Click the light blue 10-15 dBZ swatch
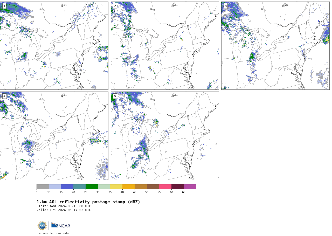332x236 pixels. pos(55,187)
